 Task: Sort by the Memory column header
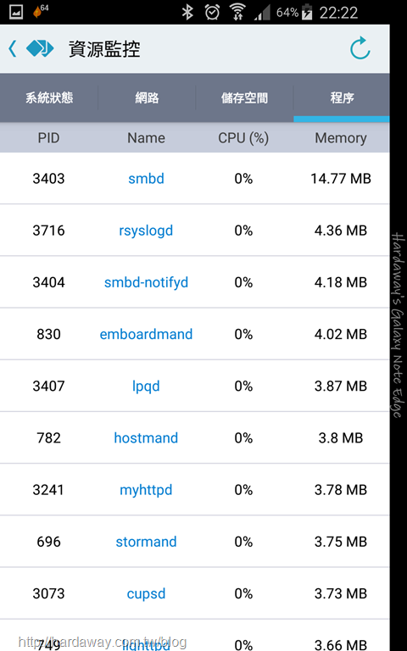341,138
